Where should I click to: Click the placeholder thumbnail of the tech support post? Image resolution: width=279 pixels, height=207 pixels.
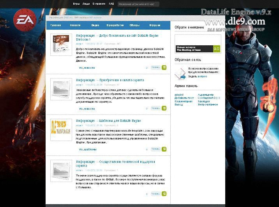coord(61,171)
